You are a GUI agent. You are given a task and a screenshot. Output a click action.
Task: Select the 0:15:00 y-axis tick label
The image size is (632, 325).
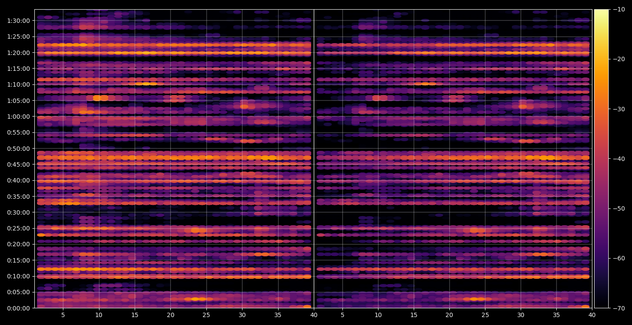point(18,260)
